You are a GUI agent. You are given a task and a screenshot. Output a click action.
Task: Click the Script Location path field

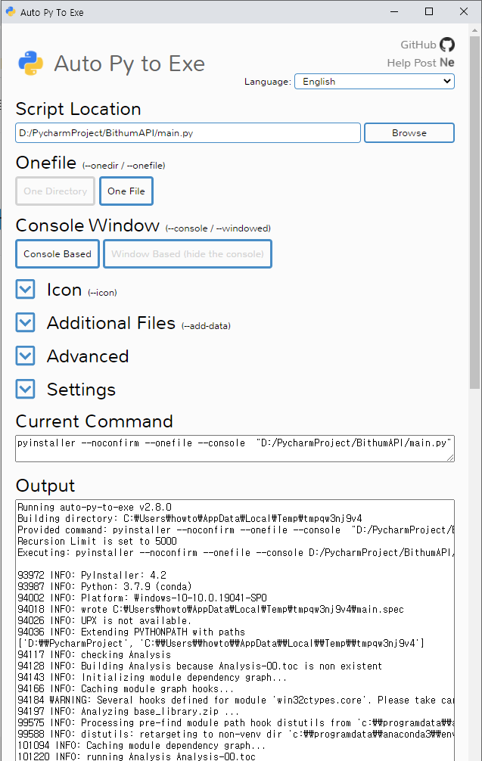pyautogui.click(x=188, y=133)
